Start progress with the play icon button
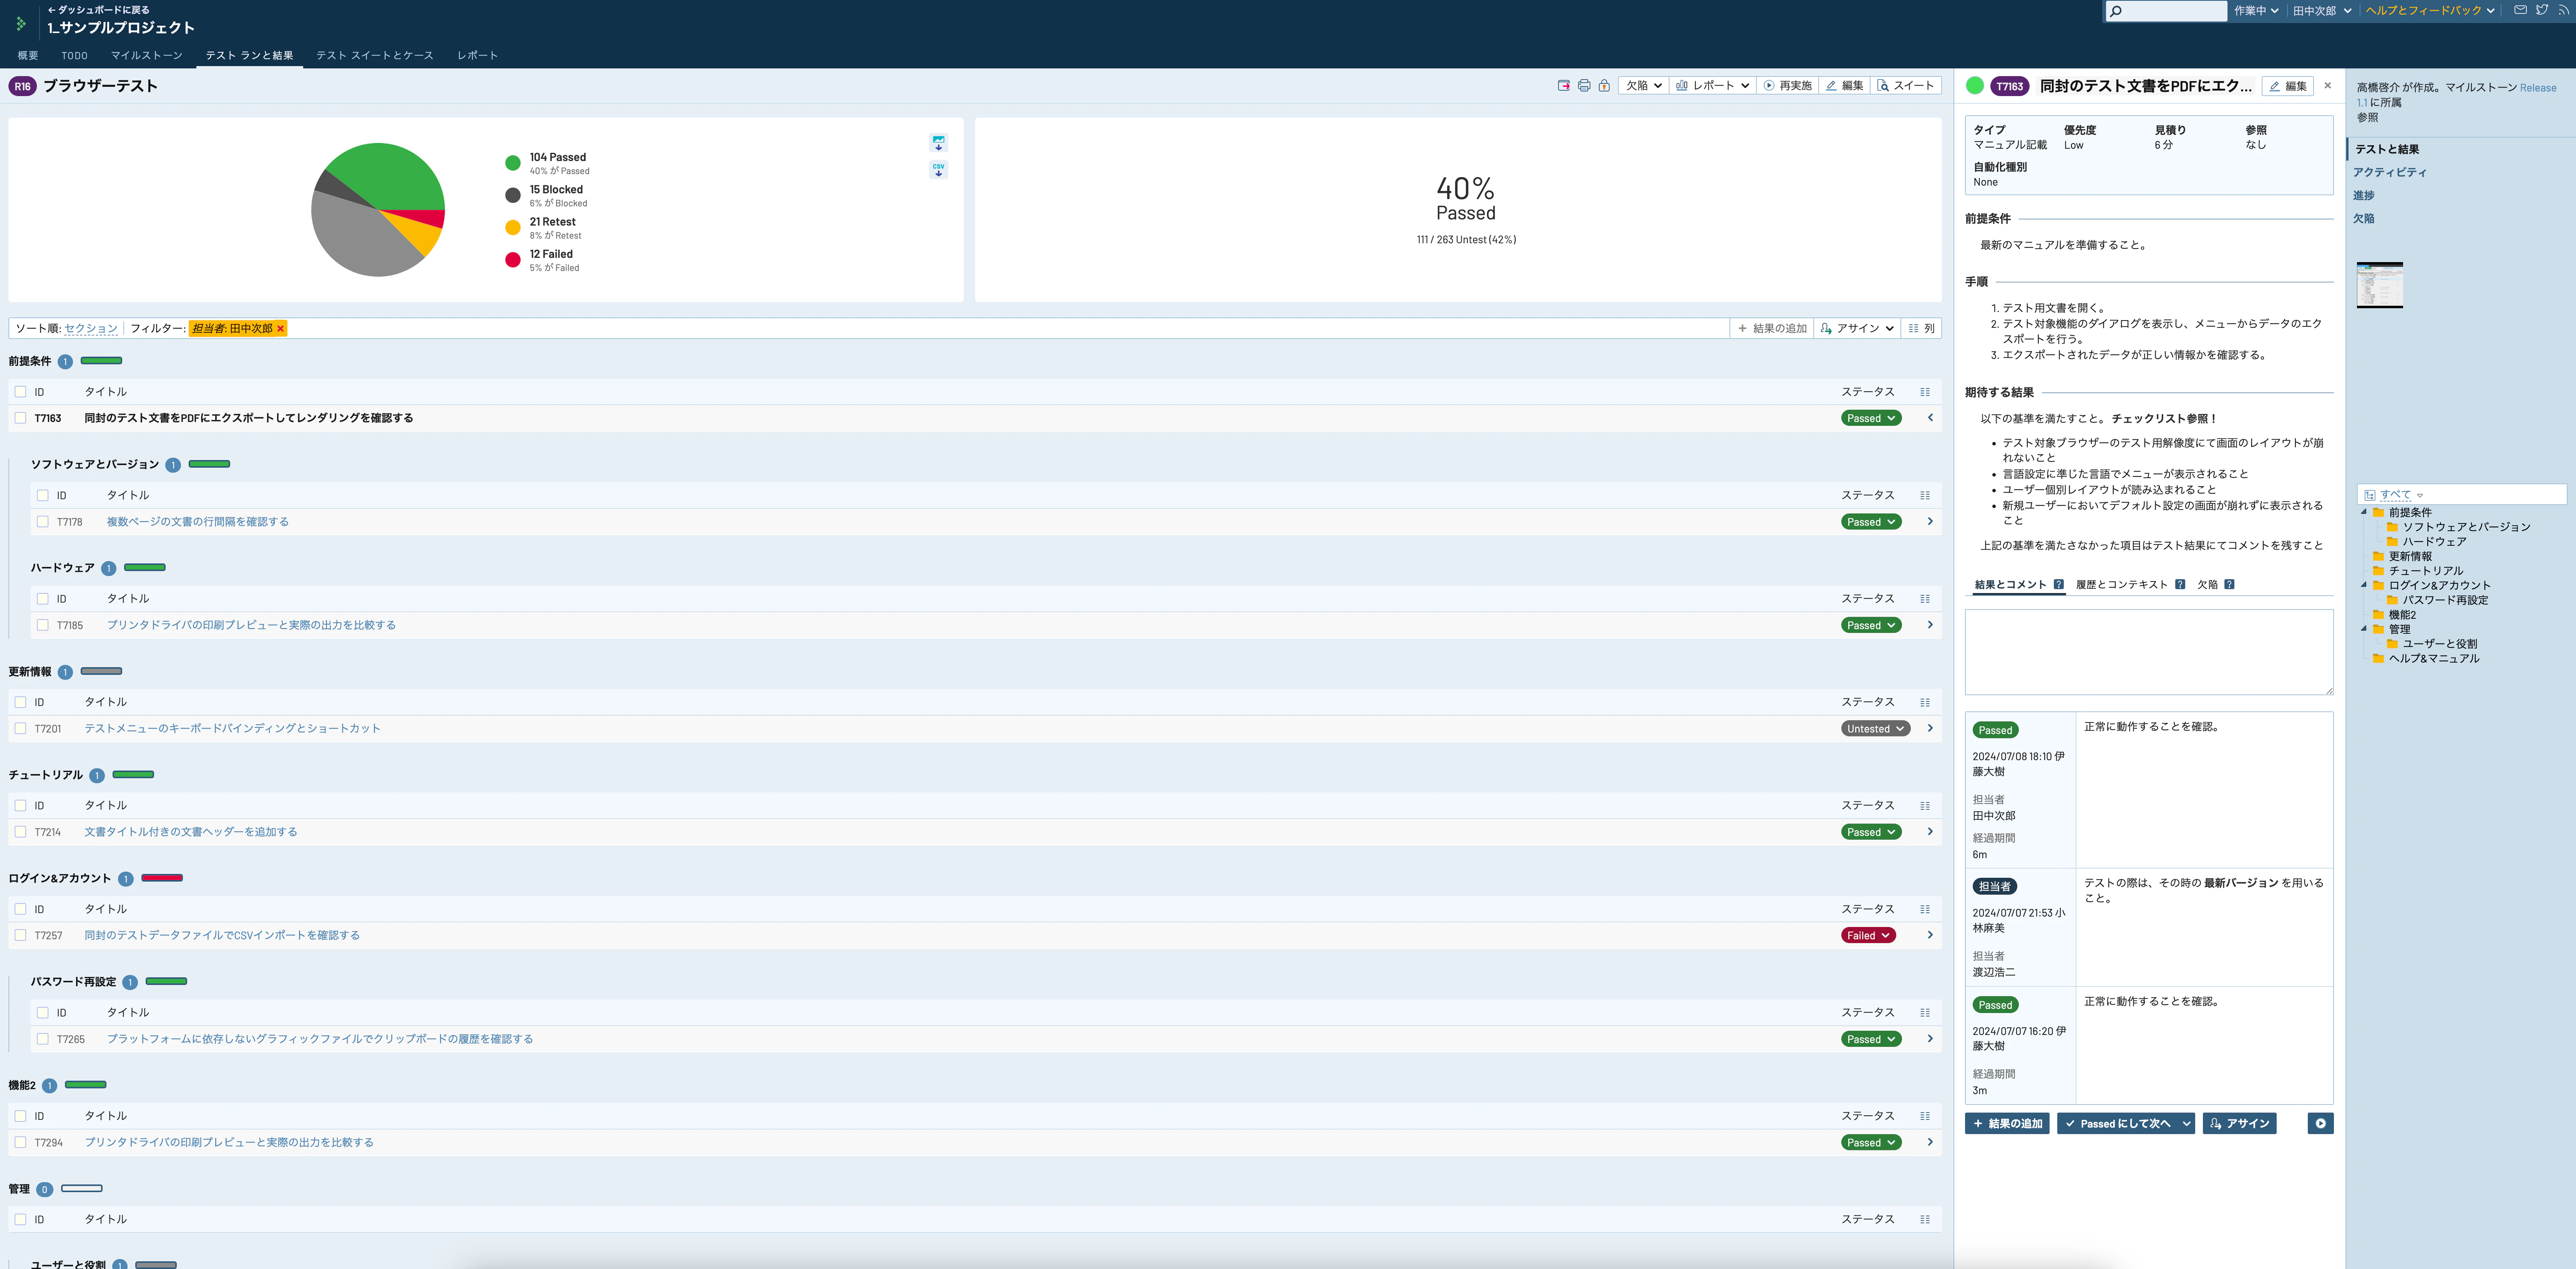Screen dimensions: 2576x1269 pos(2320,1123)
